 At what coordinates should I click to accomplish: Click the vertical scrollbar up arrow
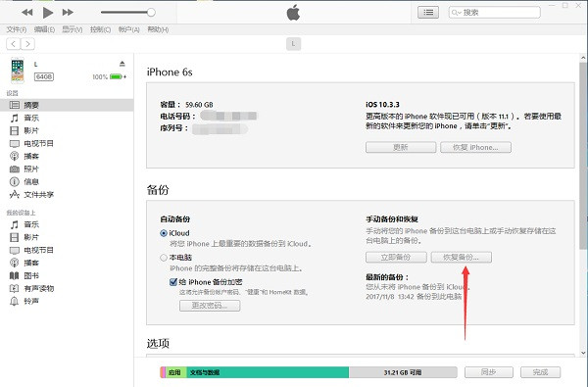[x=583, y=58]
